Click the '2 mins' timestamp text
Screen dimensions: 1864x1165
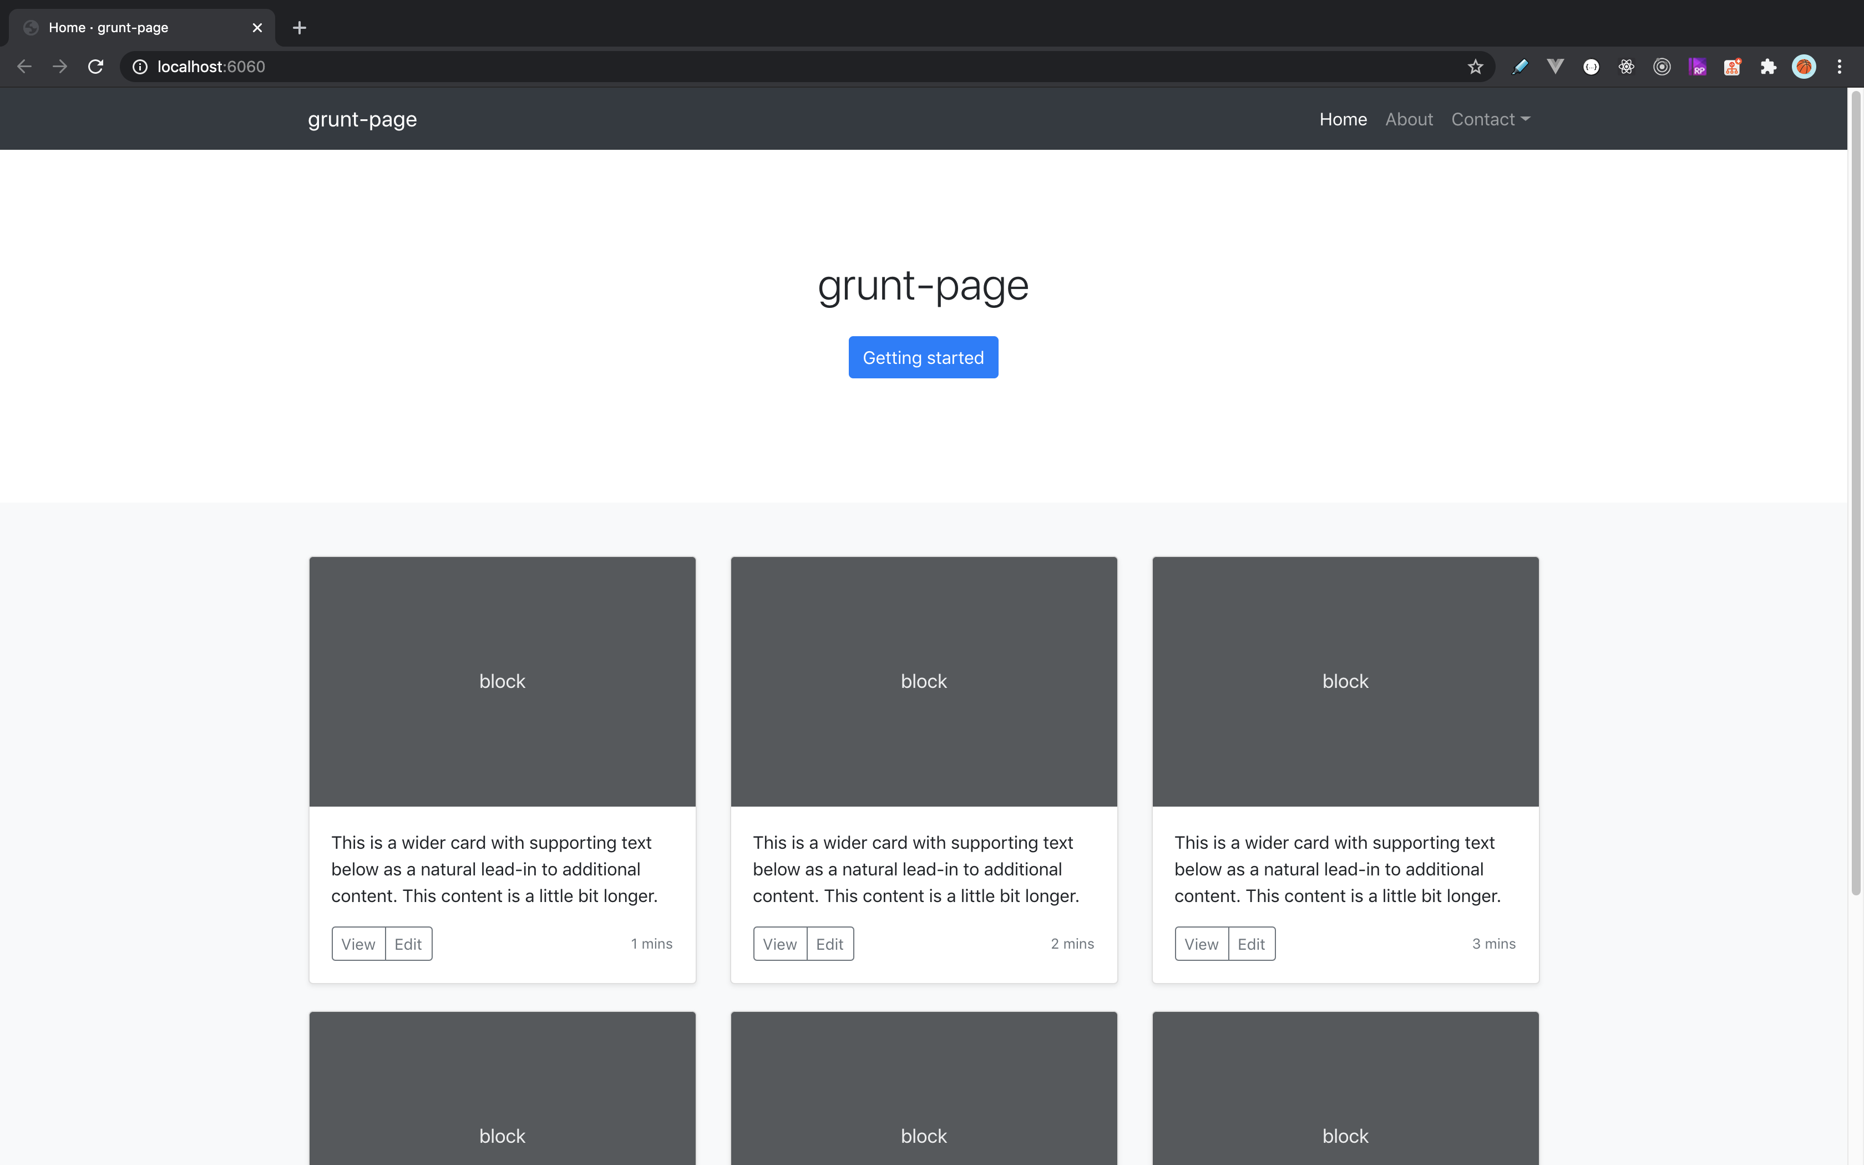(1072, 944)
